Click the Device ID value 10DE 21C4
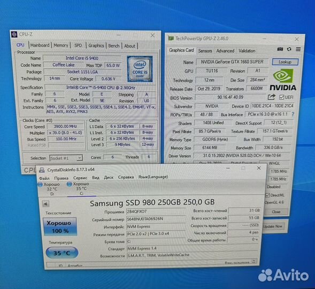315x289 pixels. click(x=272, y=106)
